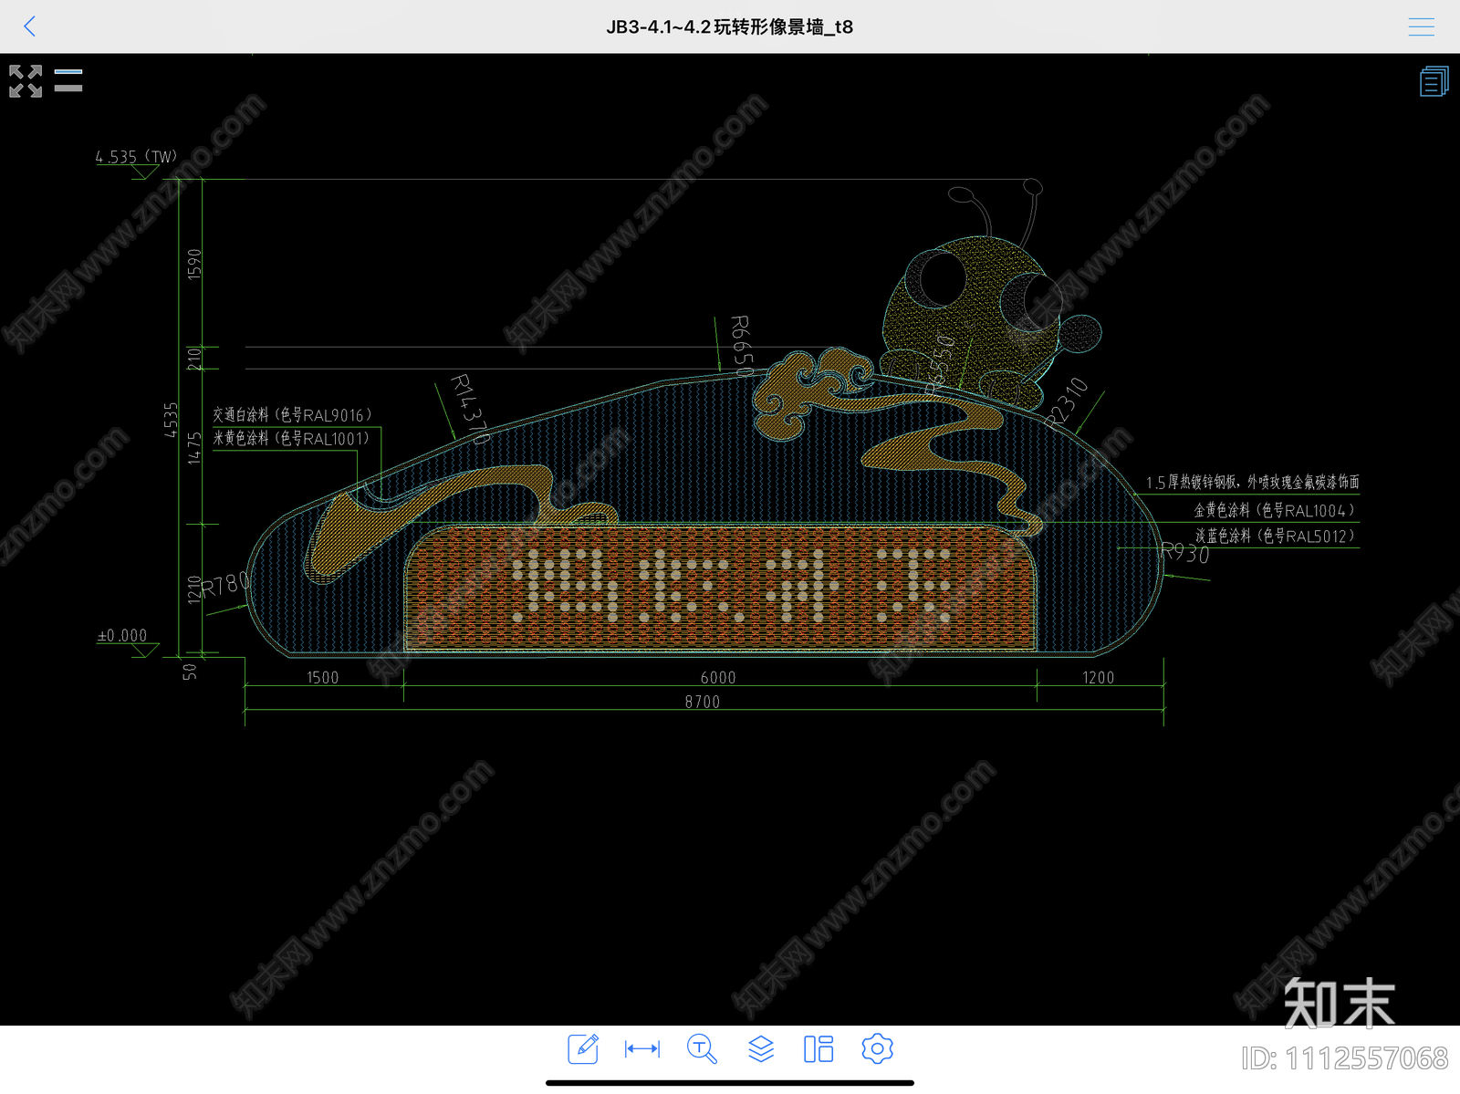Tap the 6000 dimension label
This screenshot has width=1460, height=1094.
718,678
